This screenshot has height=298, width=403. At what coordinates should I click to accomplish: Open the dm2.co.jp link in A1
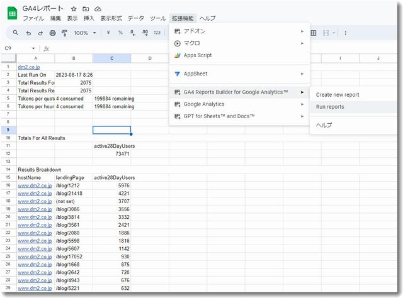click(29, 67)
